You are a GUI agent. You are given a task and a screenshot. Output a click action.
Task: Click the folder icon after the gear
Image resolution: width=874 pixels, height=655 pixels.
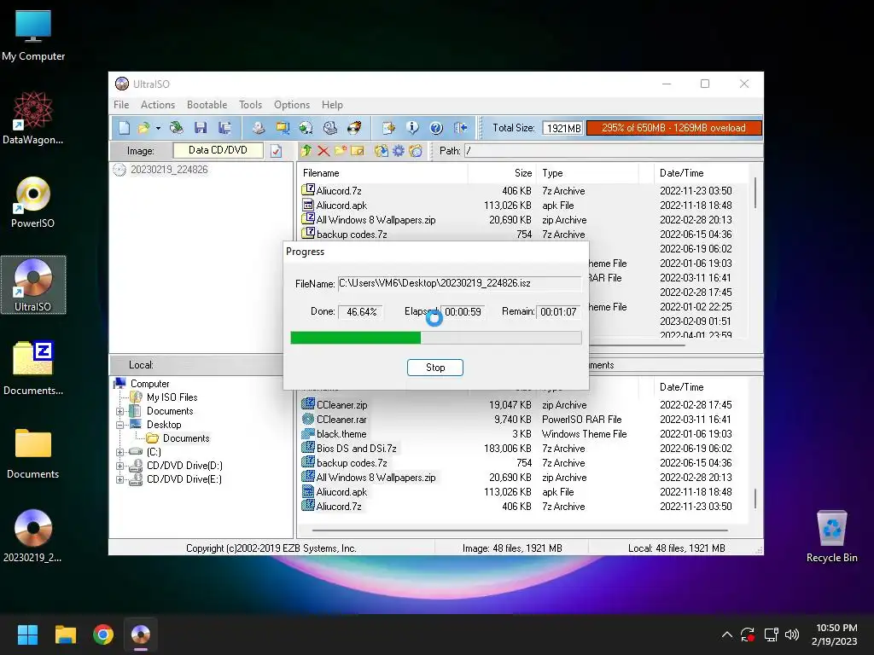[416, 151]
